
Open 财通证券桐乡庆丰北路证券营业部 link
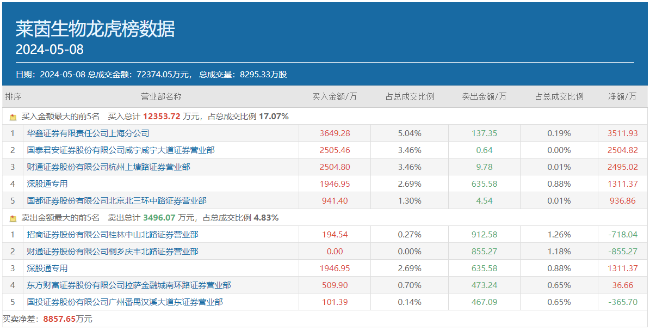tap(113, 252)
